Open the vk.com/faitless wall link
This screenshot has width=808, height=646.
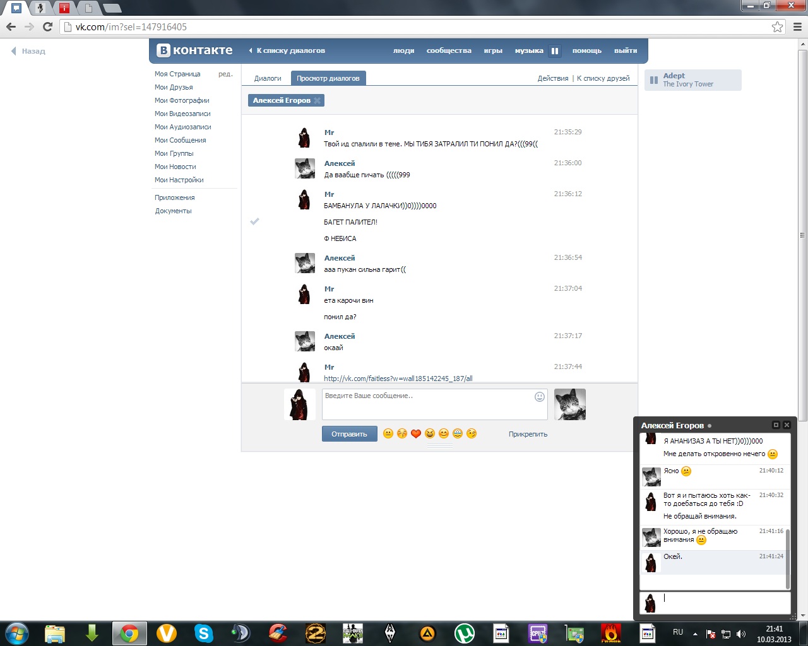point(398,379)
